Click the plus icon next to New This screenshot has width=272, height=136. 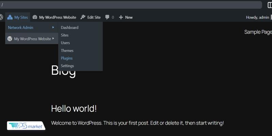[x=121, y=17]
